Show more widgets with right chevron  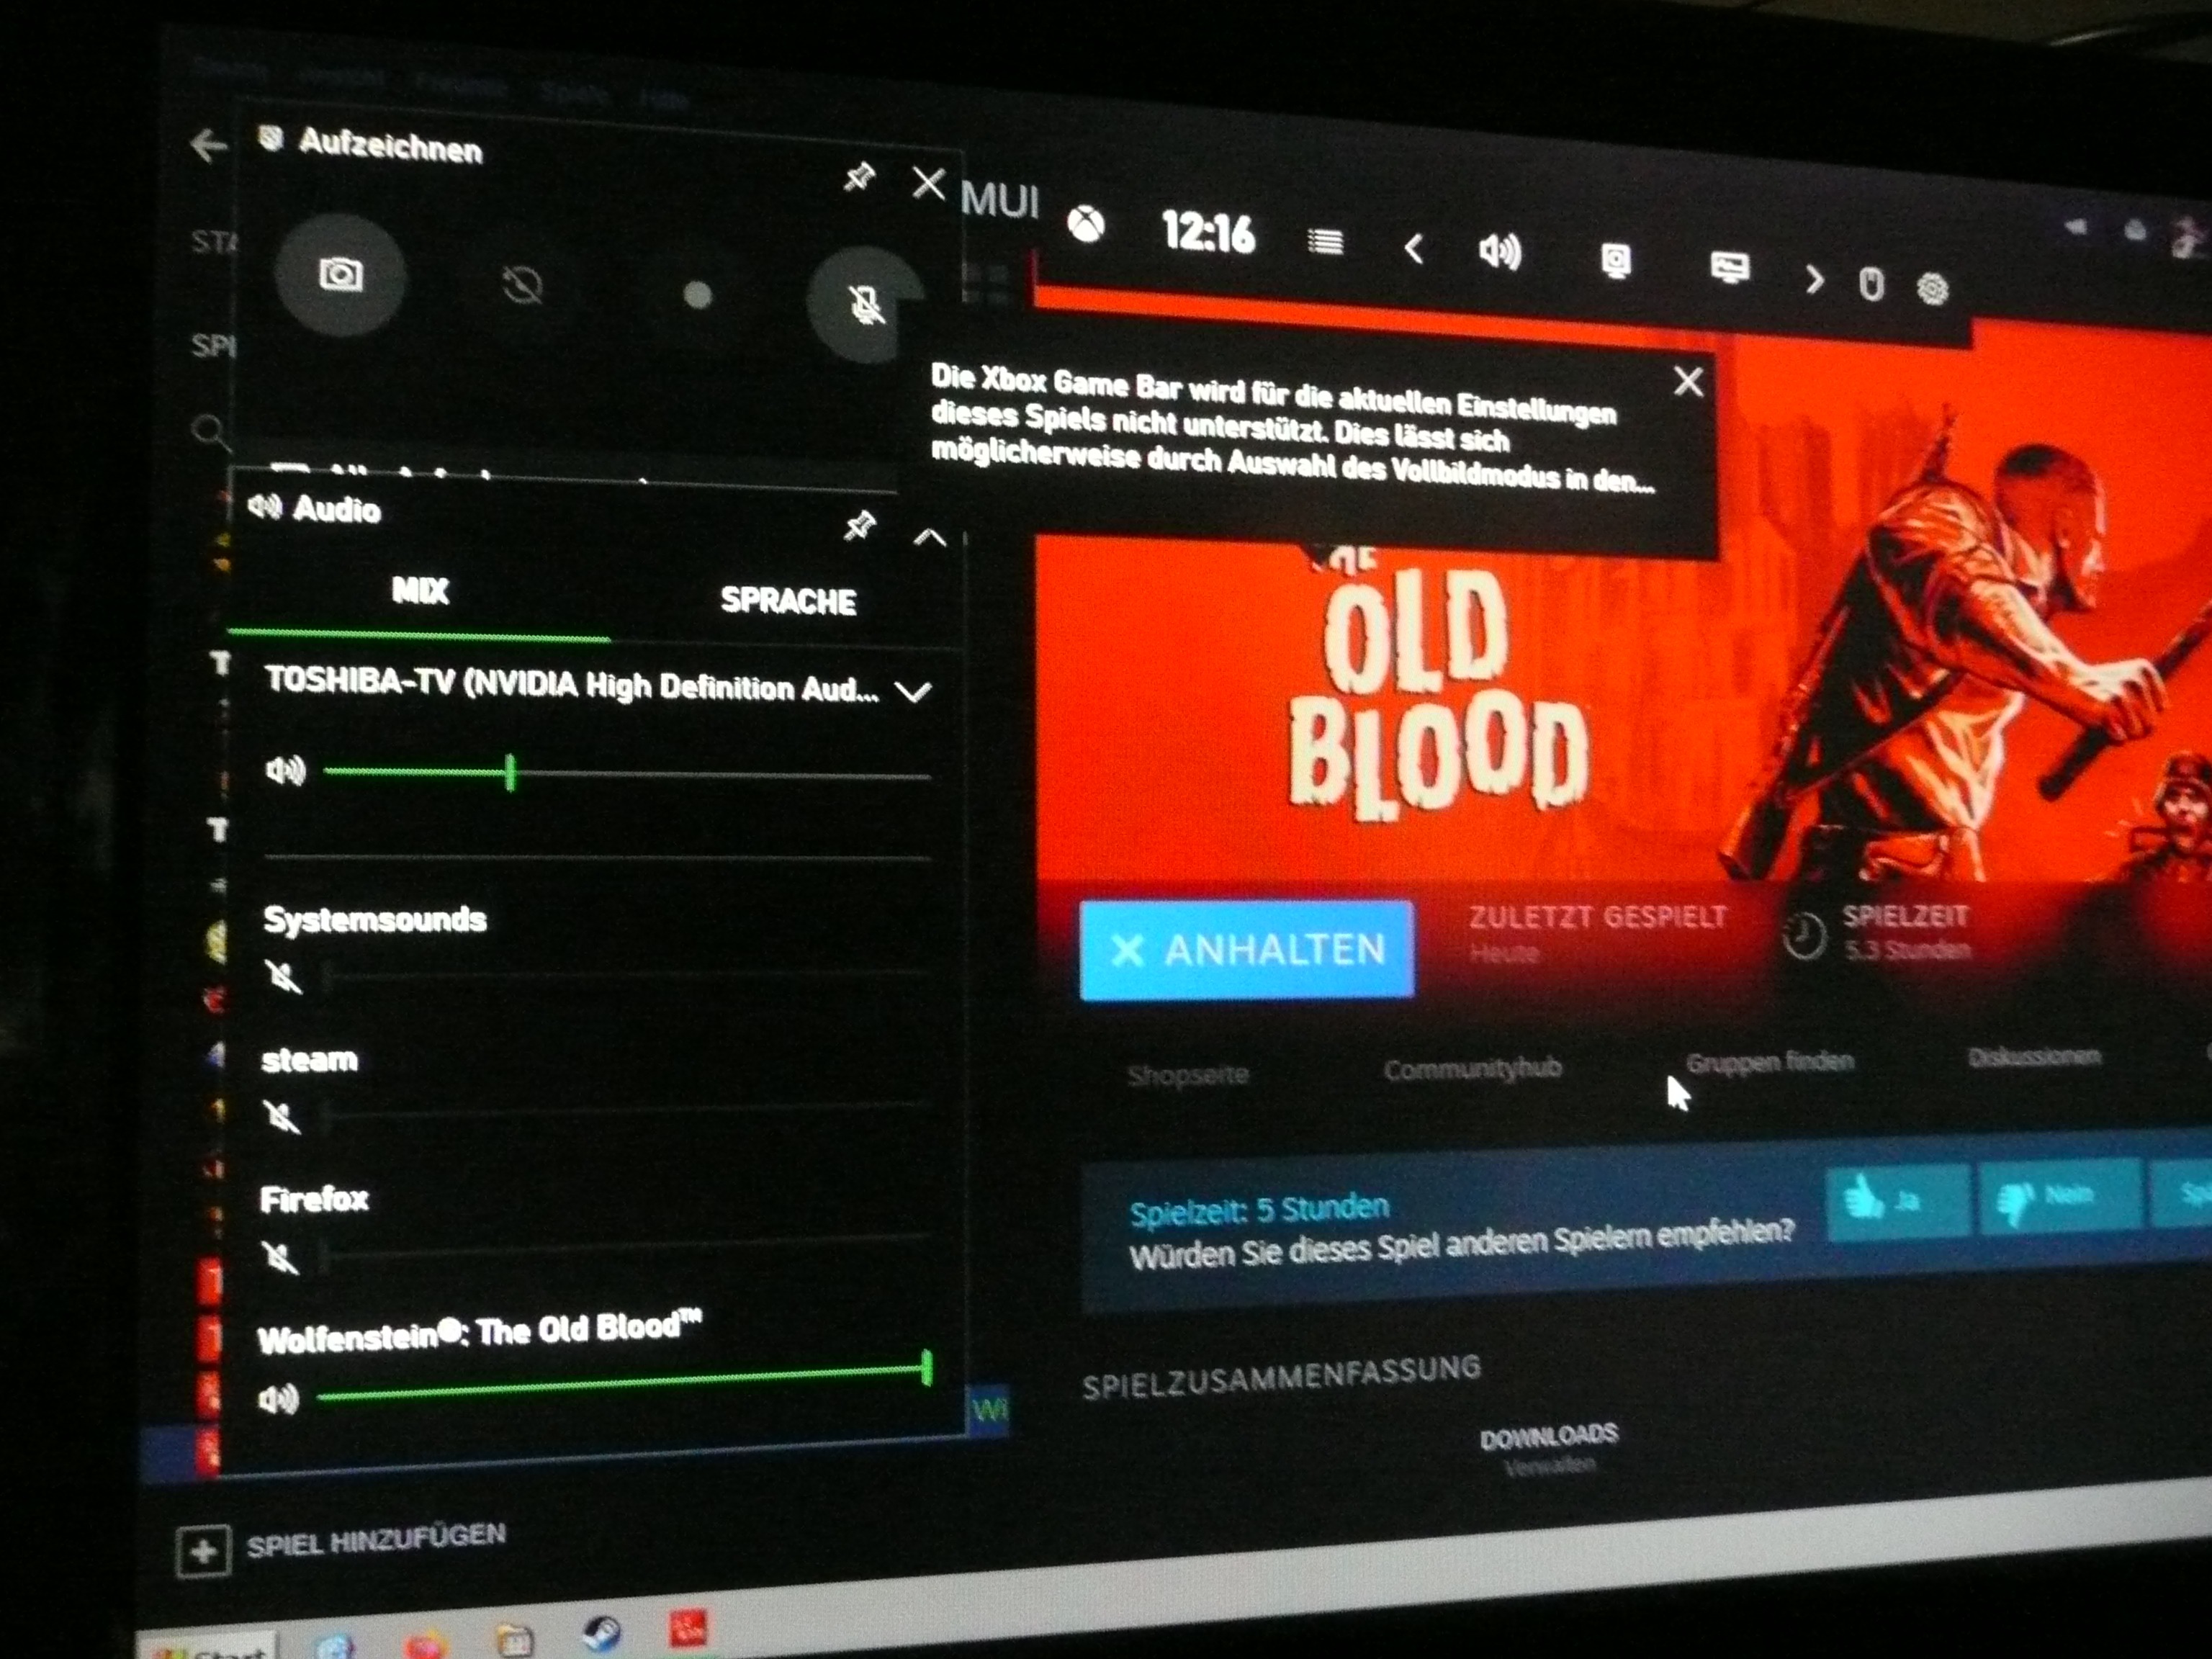tap(1814, 279)
